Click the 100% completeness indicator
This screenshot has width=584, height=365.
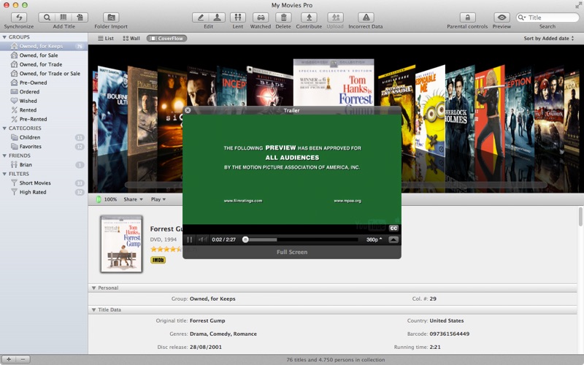click(107, 199)
